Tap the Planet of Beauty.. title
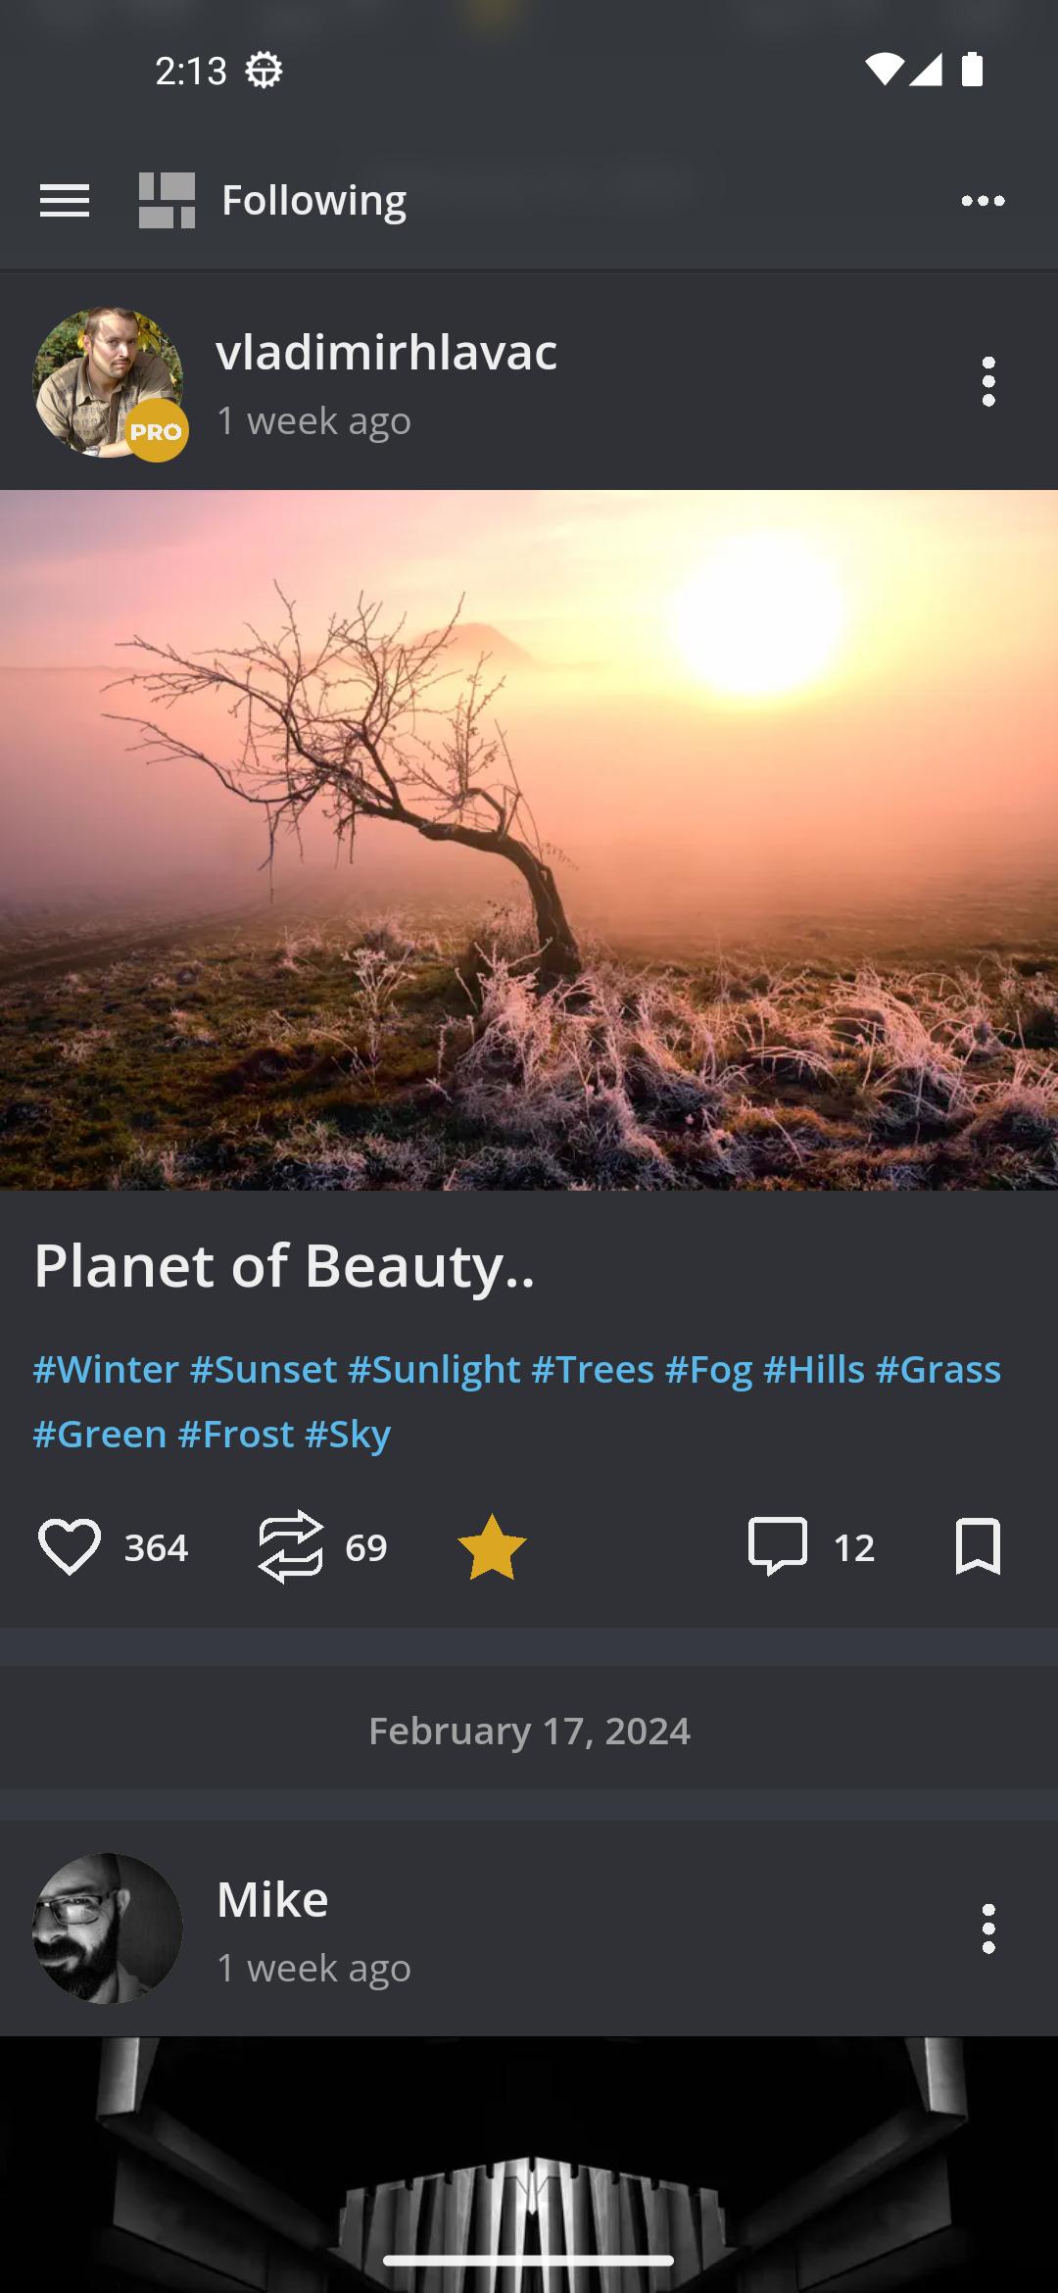Viewport: 1058px width, 2293px height. click(284, 1265)
